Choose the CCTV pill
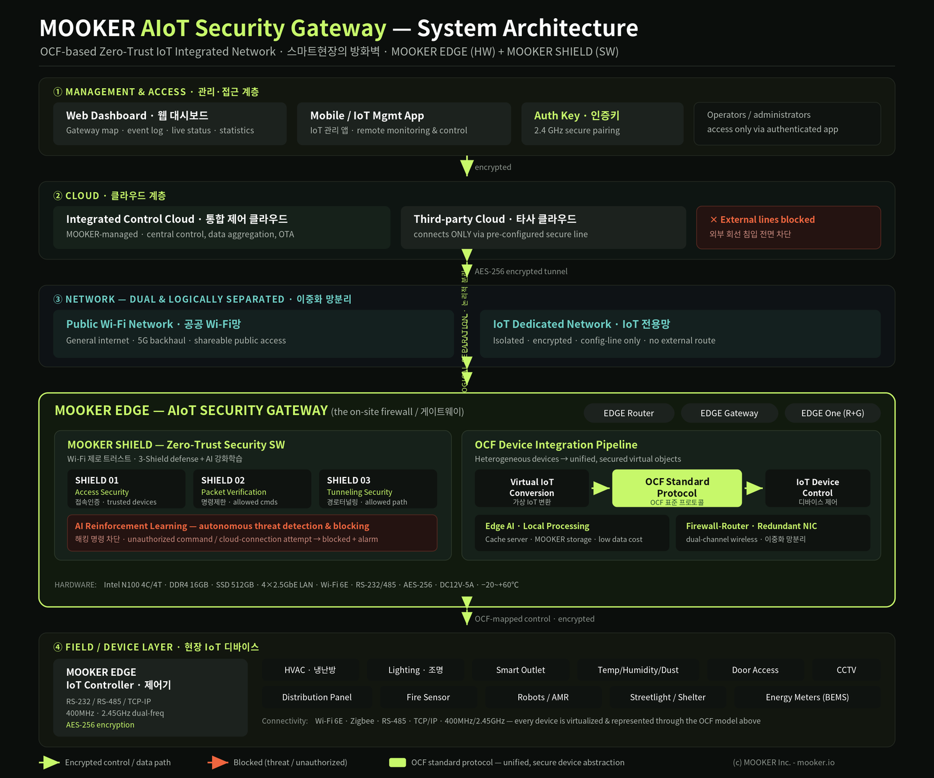 coord(846,670)
